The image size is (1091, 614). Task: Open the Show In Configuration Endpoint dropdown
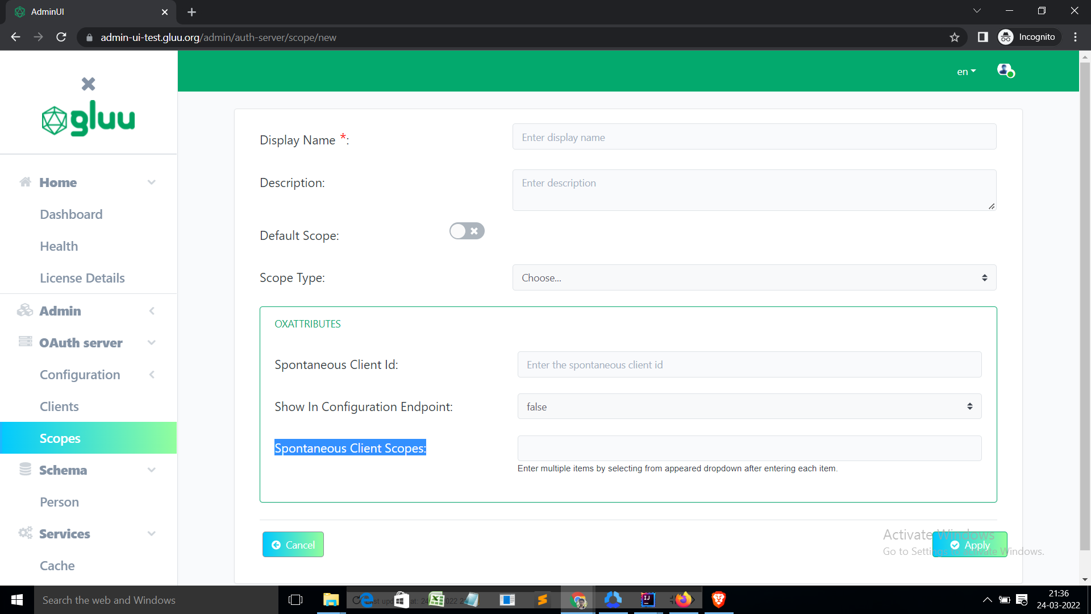[749, 406]
